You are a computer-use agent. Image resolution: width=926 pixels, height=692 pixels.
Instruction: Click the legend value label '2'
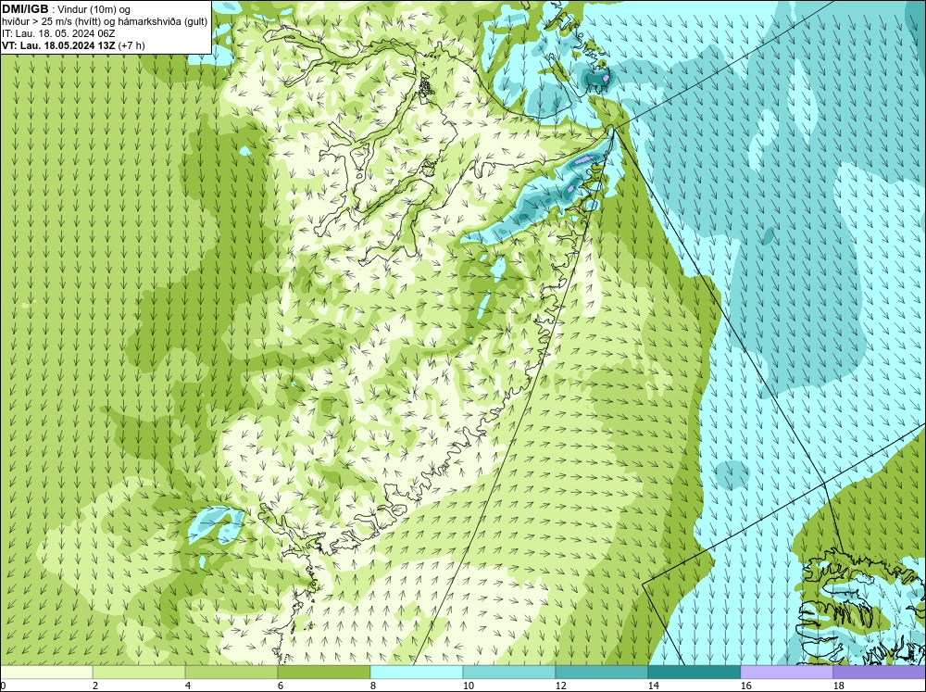click(x=95, y=686)
